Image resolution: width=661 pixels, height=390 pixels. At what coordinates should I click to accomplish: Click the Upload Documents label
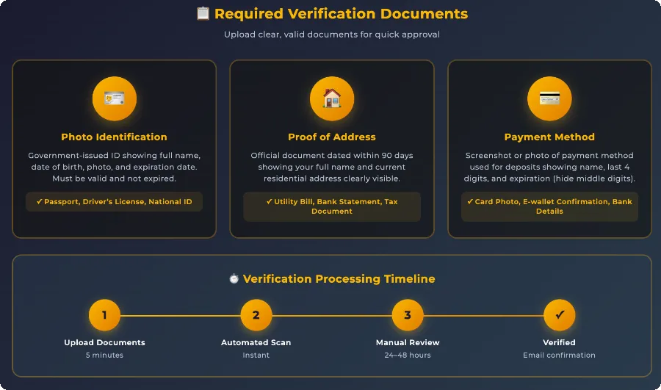tap(104, 342)
